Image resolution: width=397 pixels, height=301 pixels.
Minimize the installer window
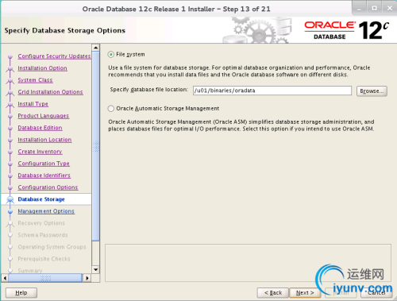tap(359, 8)
